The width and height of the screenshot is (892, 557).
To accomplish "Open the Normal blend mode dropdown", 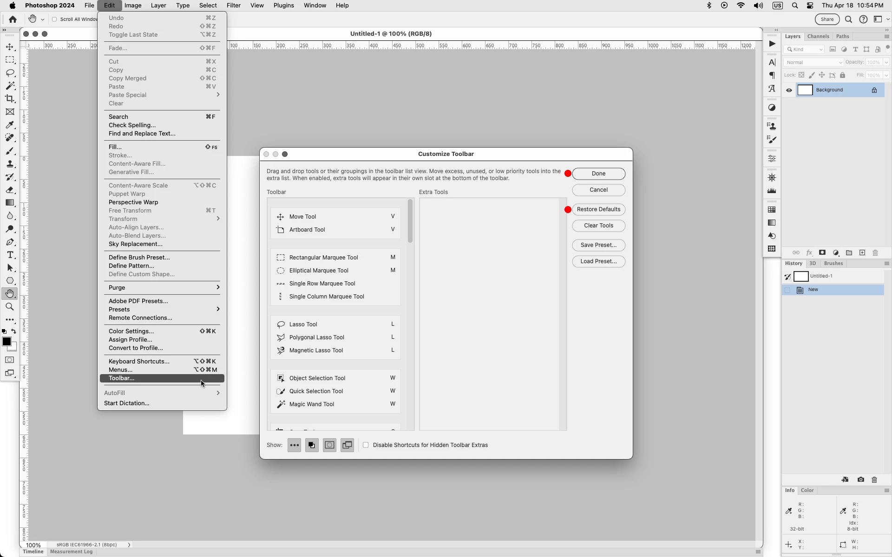I will (813, 62).
